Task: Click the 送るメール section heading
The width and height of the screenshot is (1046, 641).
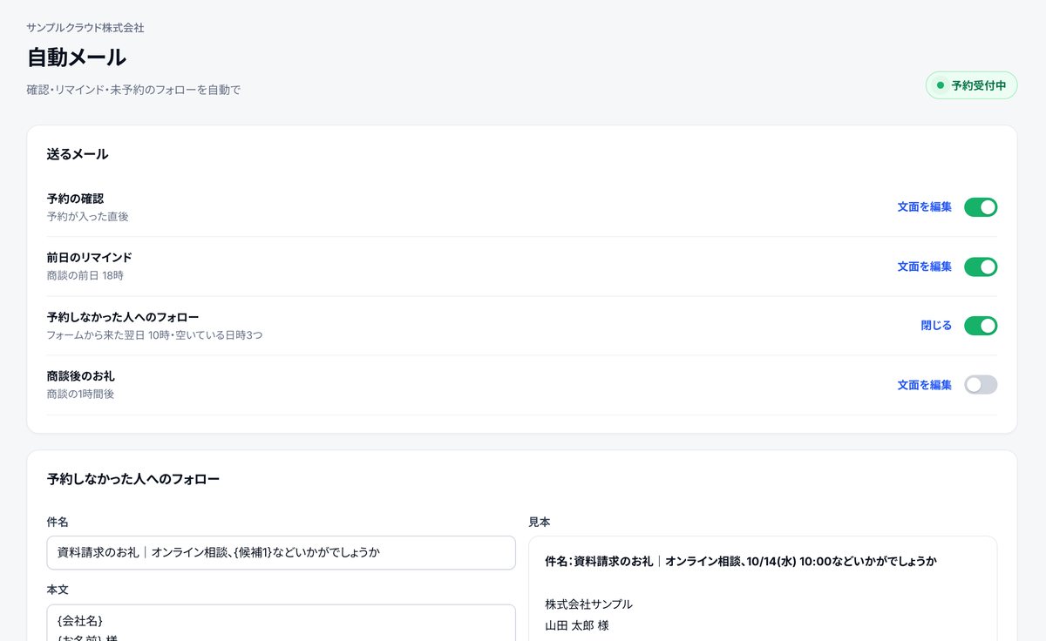Action: pyautogui.click(x=78, y=154)
